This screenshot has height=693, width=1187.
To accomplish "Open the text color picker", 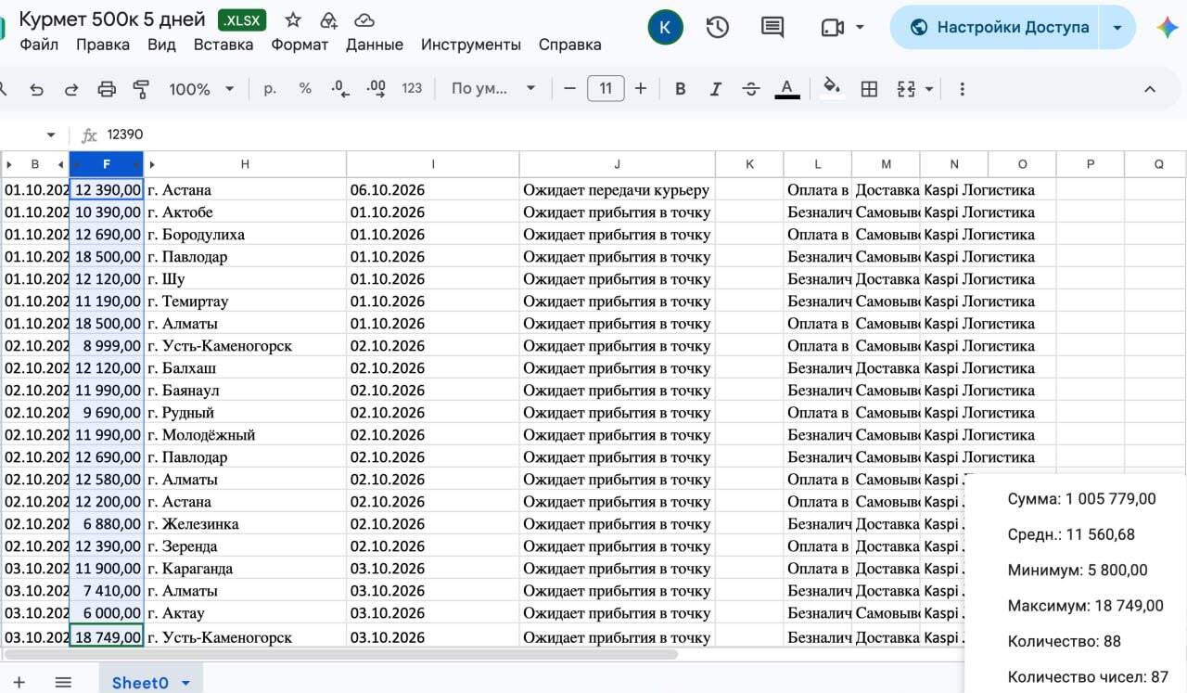I will point(786,89).
